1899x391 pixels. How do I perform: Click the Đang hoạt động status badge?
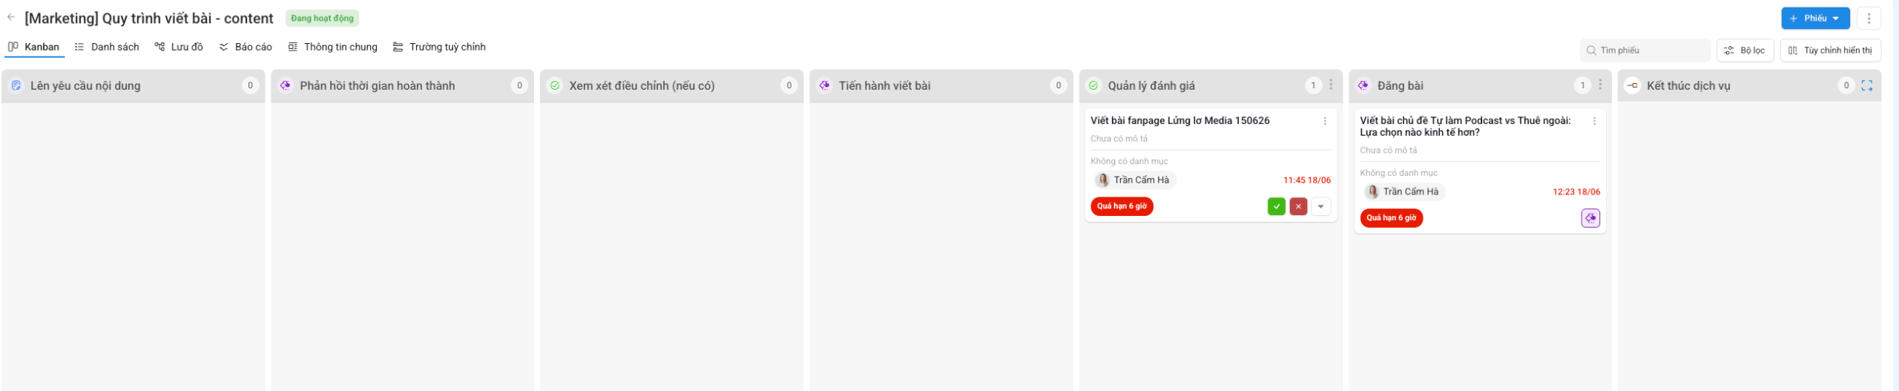(322, 18)
